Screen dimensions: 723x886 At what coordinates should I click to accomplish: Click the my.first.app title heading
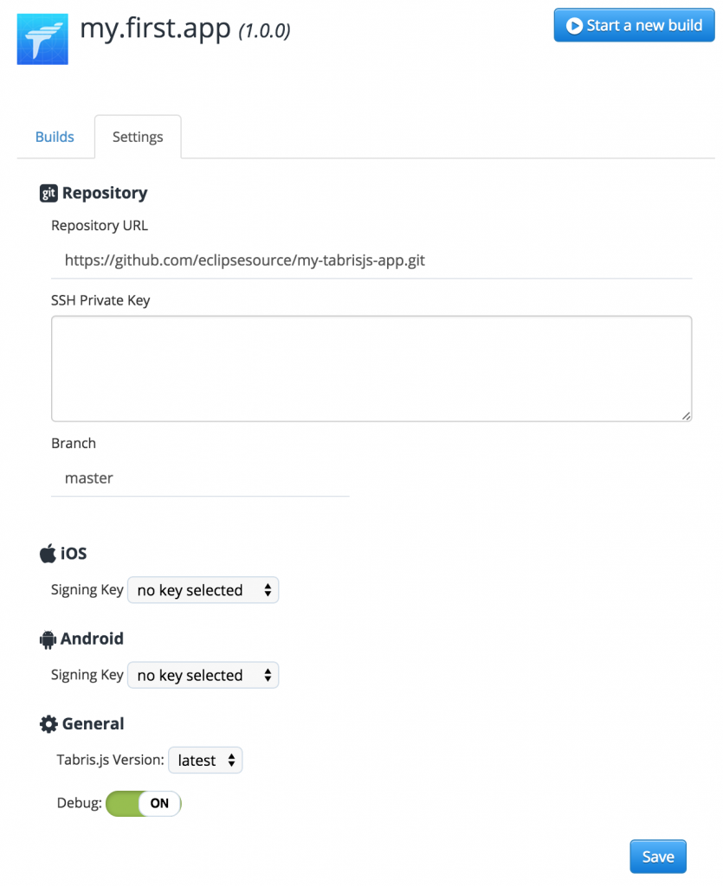(x=156, y=28)
